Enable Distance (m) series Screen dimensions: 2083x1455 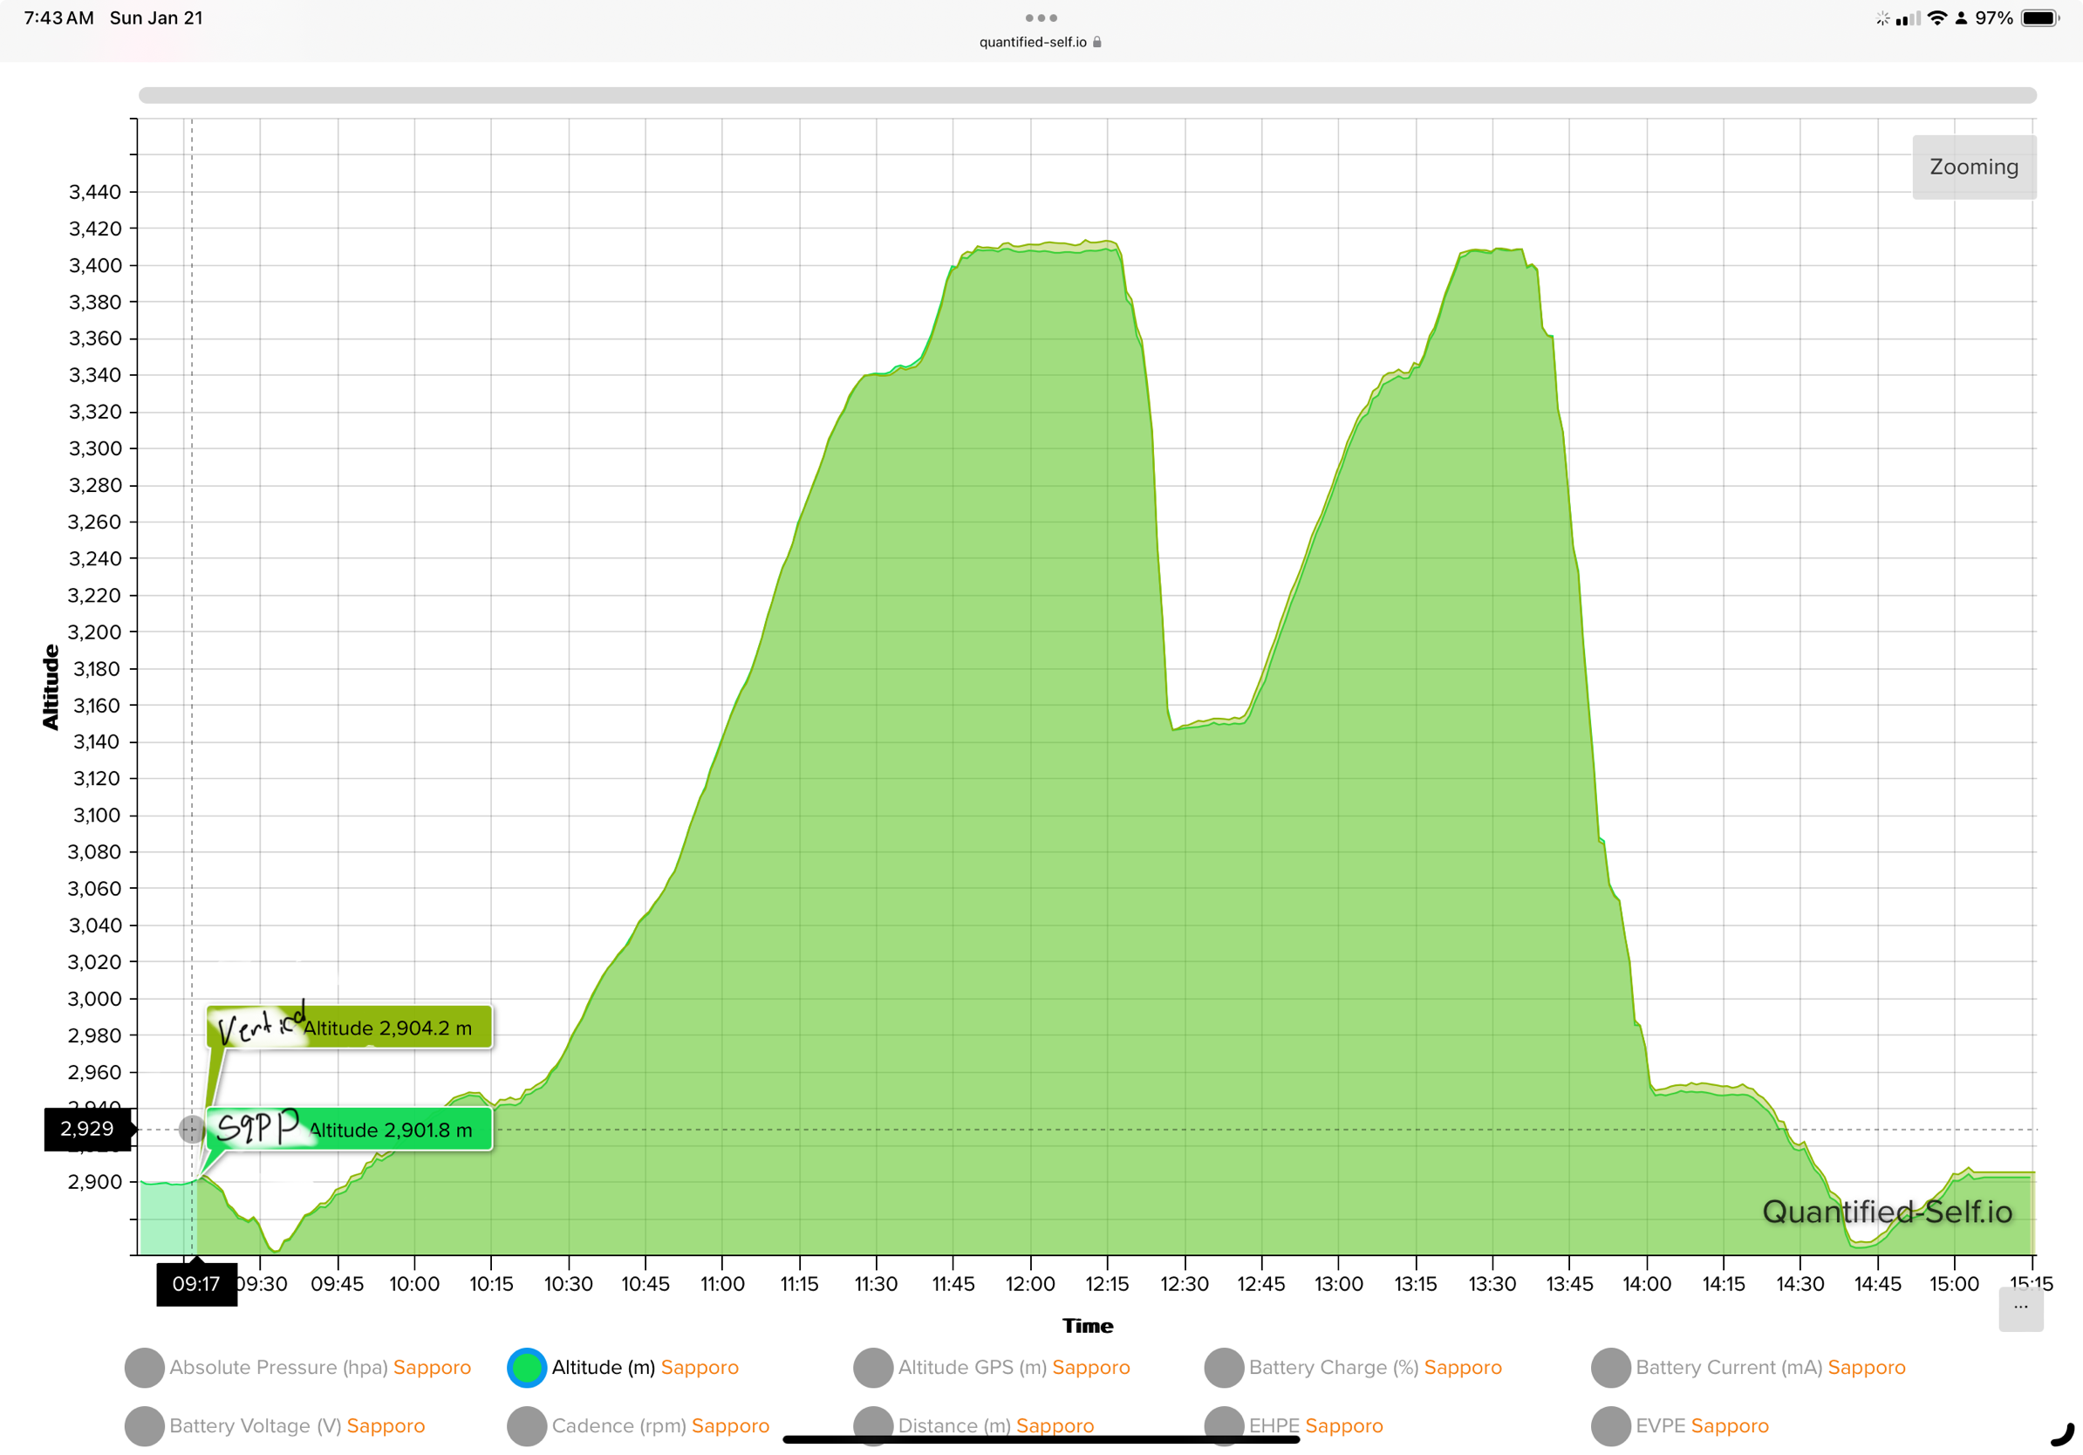tap(873, 1425)
